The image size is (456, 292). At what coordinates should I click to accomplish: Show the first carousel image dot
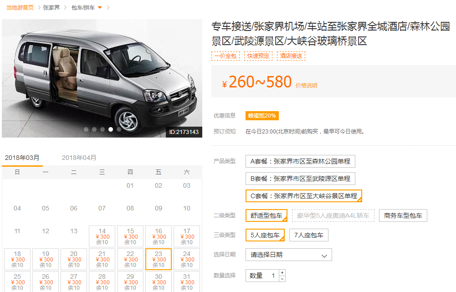86,129
